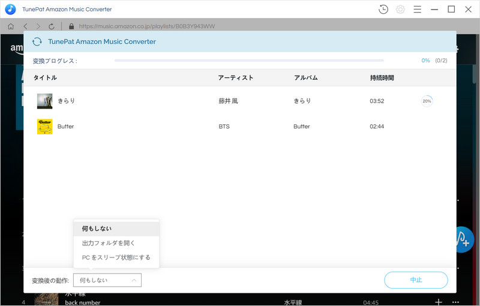
Task: Click the 持続時間 column header
Action: click(x=382, y=78)
